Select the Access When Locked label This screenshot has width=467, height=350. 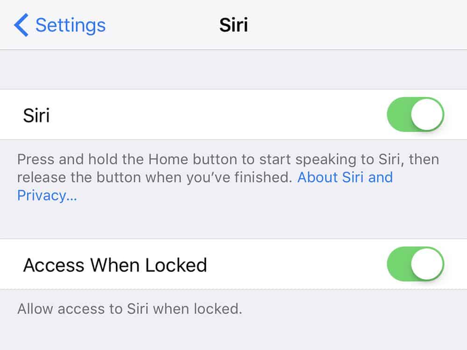coord(115,265)
